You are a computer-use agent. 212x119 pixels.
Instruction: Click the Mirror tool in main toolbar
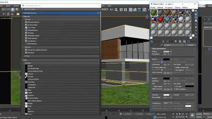[x=112, y=10]
